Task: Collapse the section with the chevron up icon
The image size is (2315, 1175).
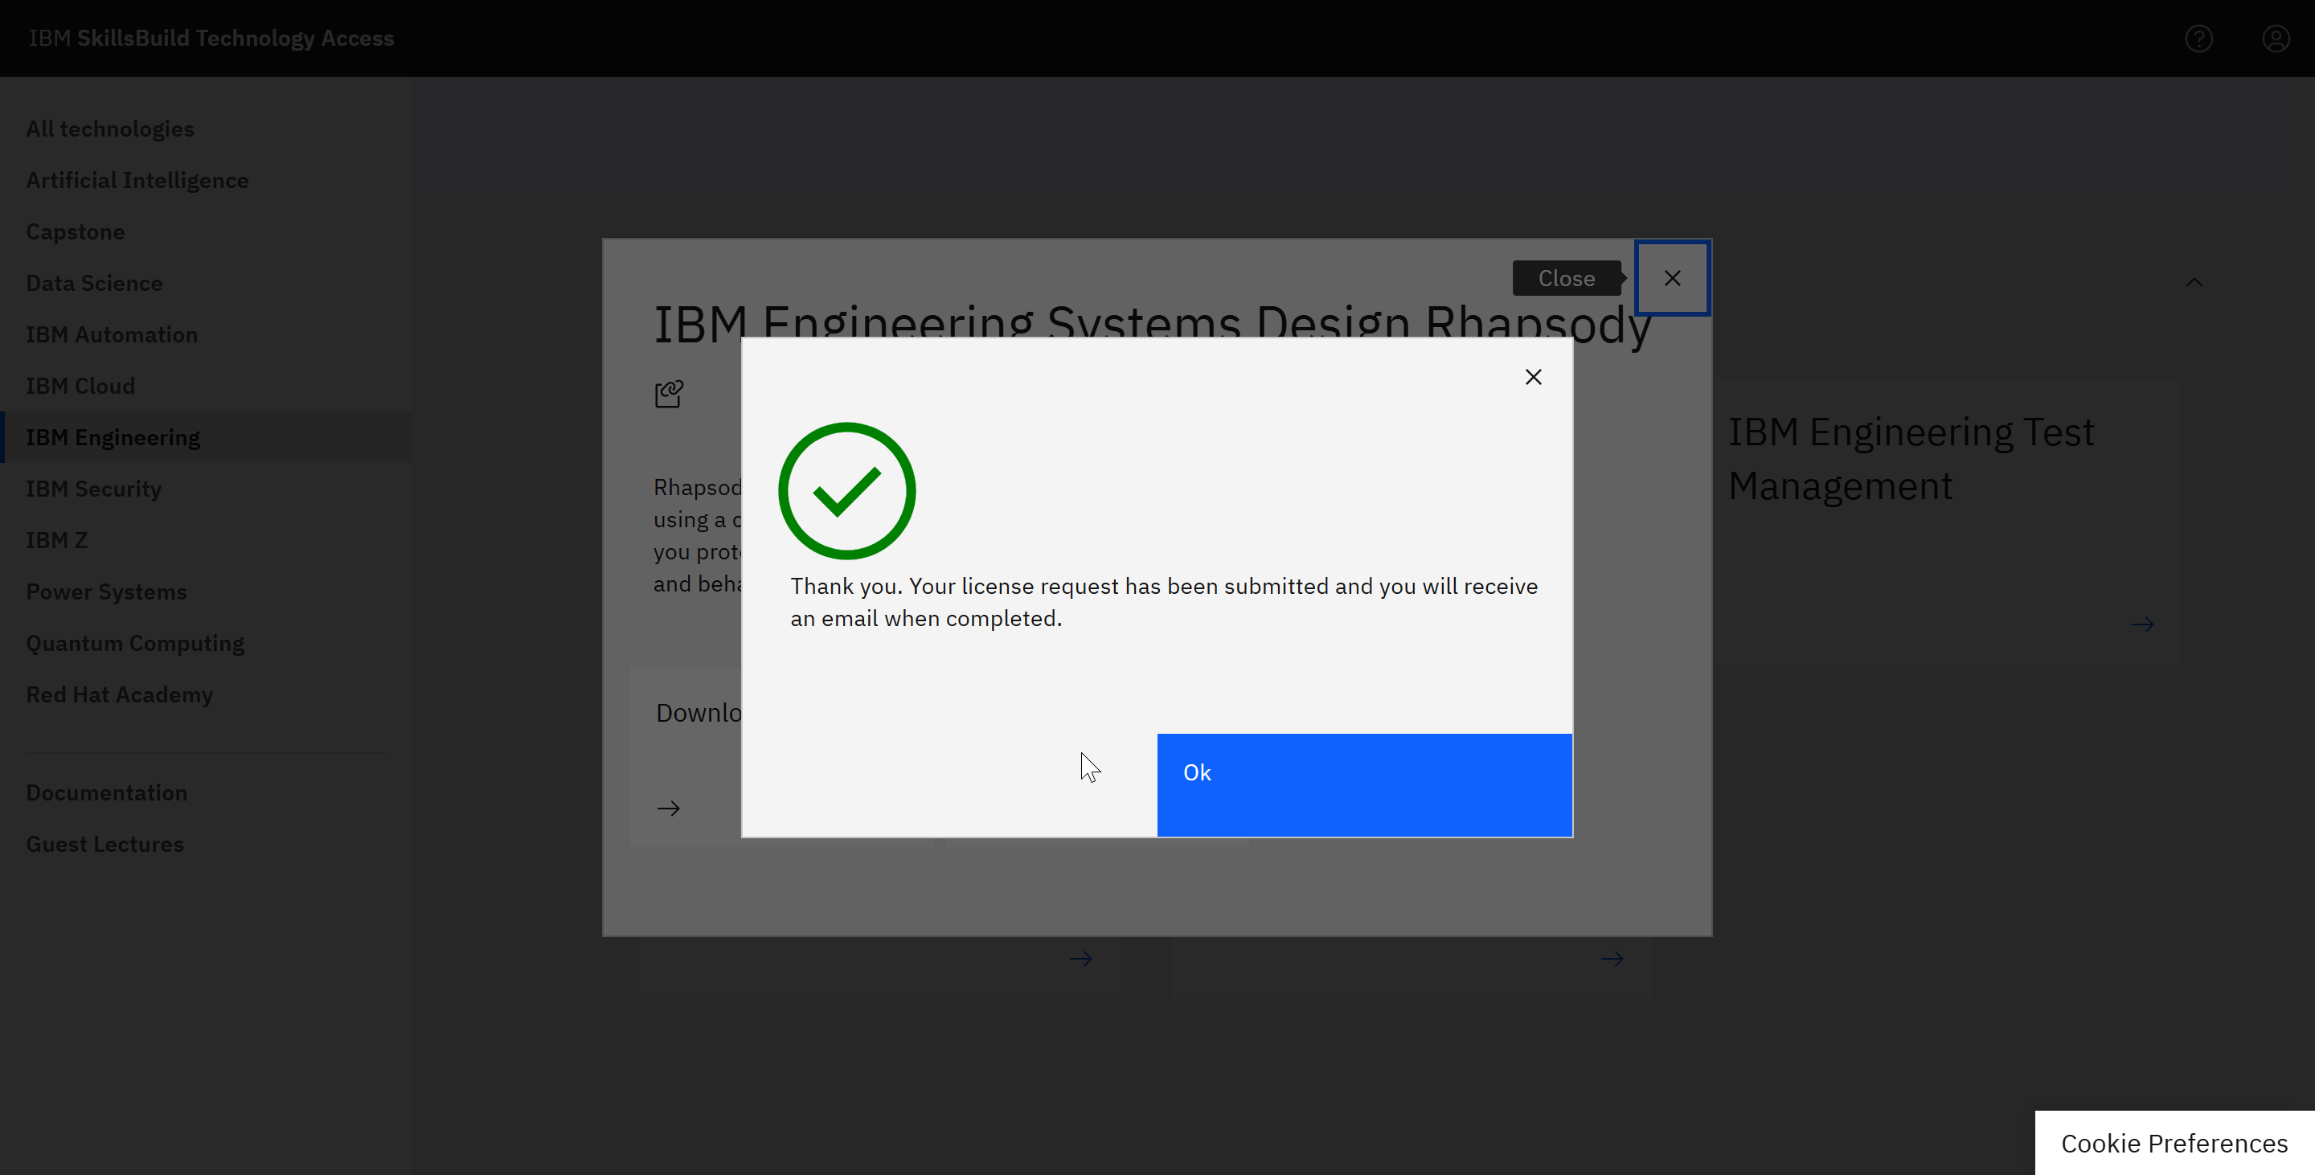Action: coord(2194,282)
